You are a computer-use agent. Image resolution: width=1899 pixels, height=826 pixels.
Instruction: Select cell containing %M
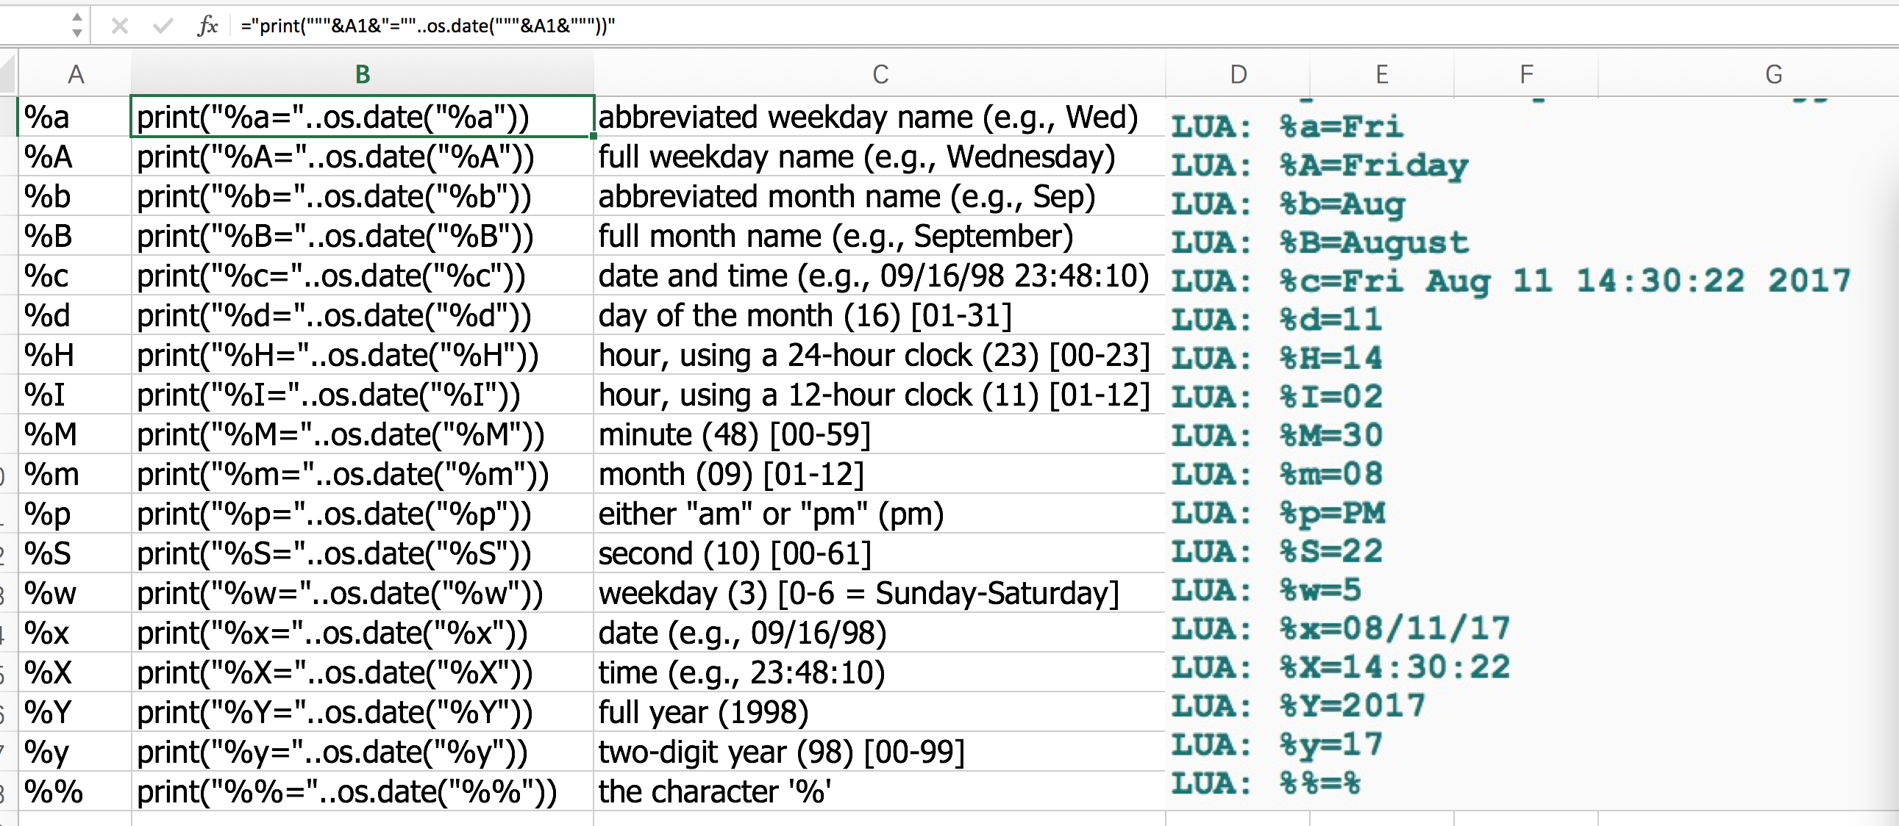74,434
